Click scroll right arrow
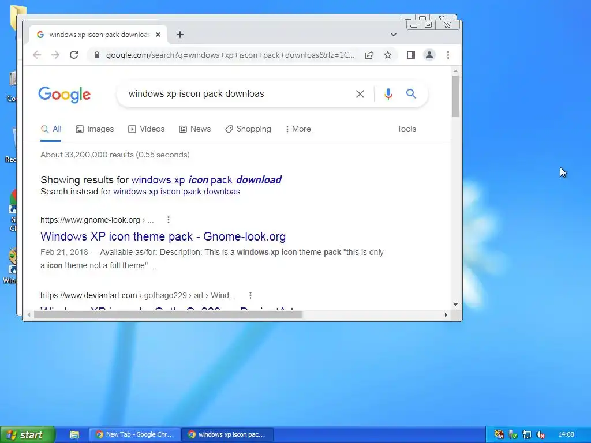This screenshot has width=591, height=443. (446, 314)
